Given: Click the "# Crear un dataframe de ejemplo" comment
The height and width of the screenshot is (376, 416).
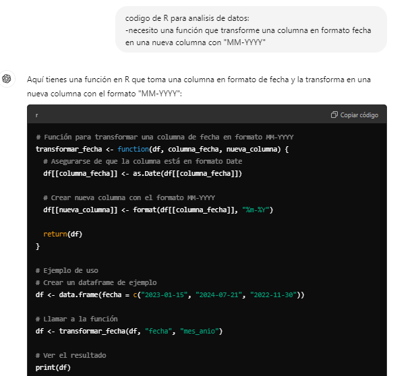Looking at the screenshot, I should (x=96, y=282).
